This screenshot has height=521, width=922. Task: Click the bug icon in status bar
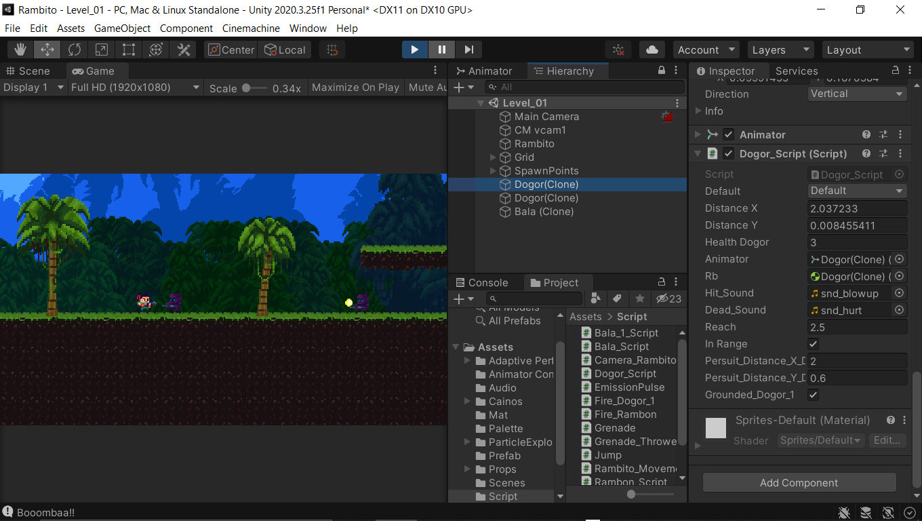click(x=844, y=512)
